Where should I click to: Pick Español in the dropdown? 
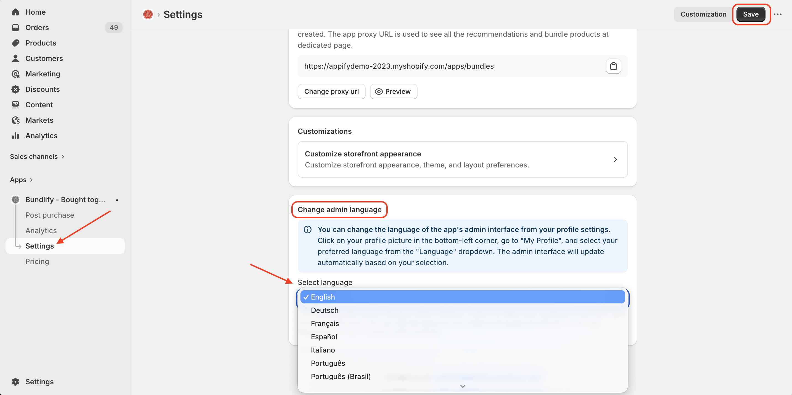point(324,337)
